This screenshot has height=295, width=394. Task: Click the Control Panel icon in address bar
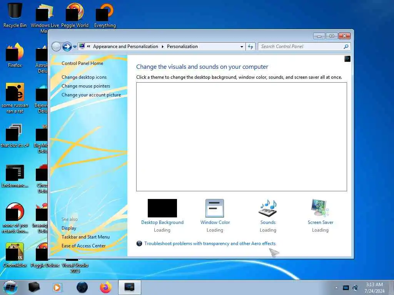(82, 46)
